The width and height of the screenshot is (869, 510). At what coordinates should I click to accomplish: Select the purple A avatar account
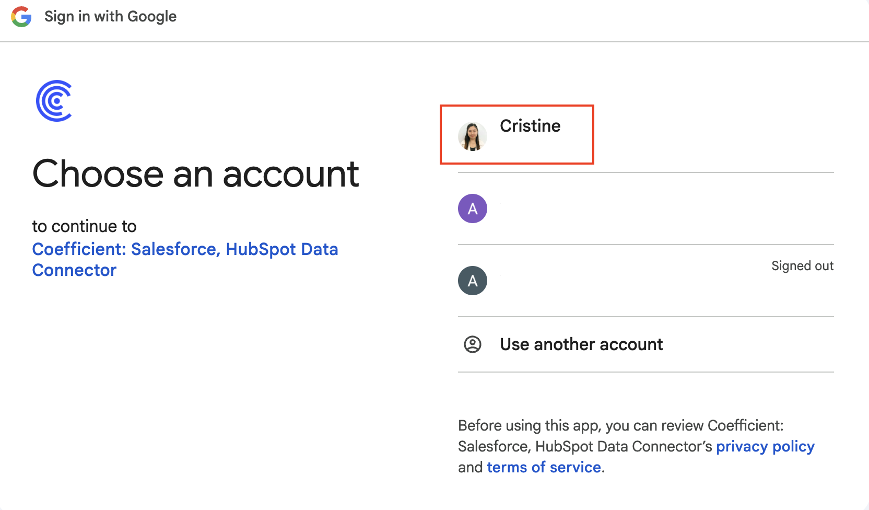coord(472,208)
